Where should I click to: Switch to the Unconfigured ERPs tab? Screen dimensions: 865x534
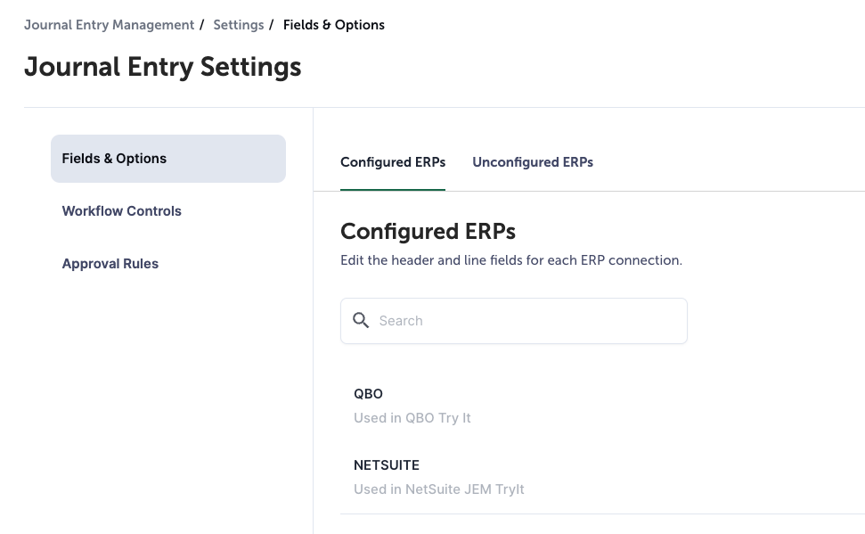(x=533, y=162)
